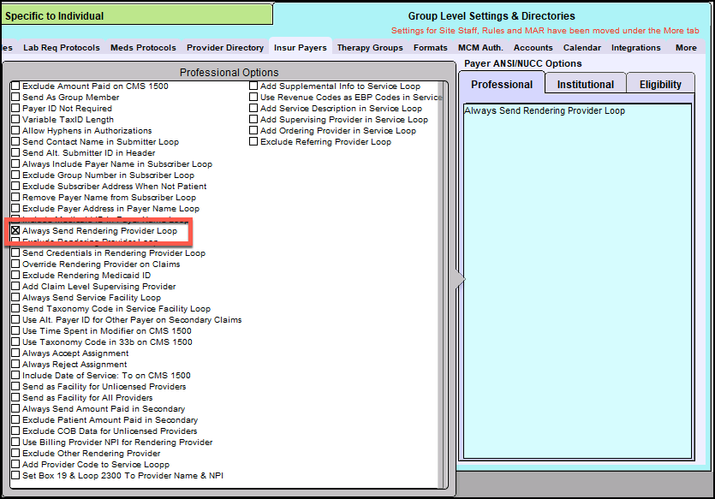Viewport: 715px width, 499px height.
Task: Uncheck Always Send Rendering Provider Loop
Action: pyautogui.click(x=15, y=230)
